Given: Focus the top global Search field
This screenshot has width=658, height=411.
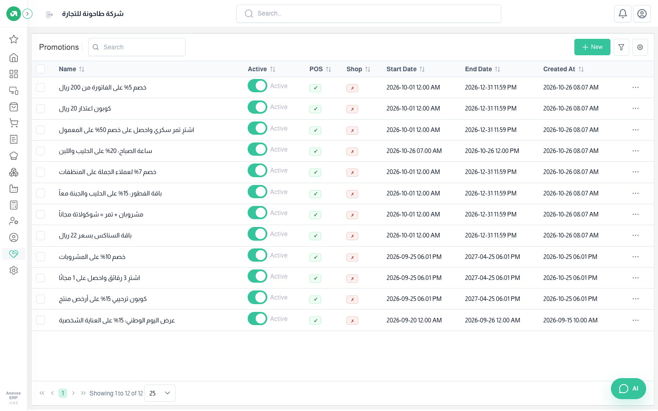Looking at the screenshot, I should [369, 14].
